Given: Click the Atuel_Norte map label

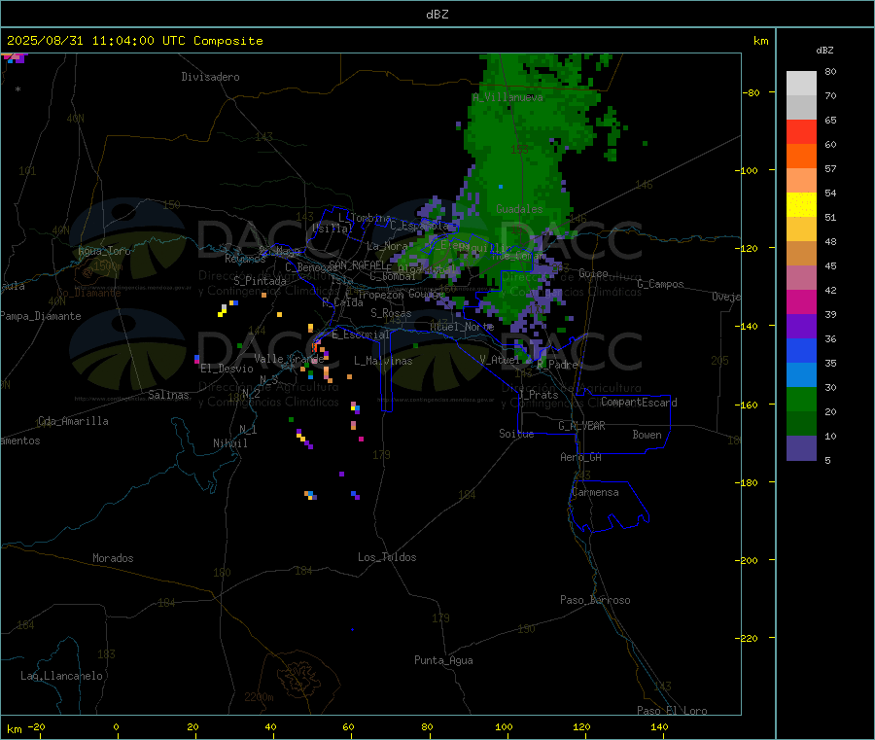Looking at the screenshot, I should [x=462, y=327].
